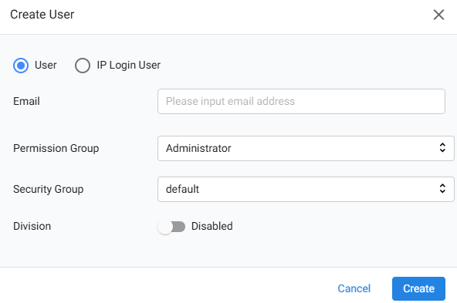Screen dimensions: 457x303
Task: Click the 'IP Login User' label text
Action: [128, 66]
